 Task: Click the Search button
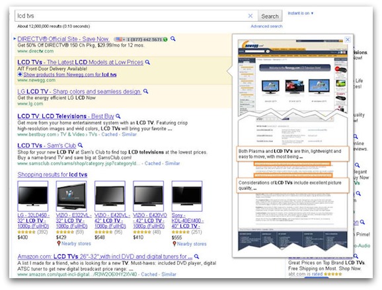[270, 16]
